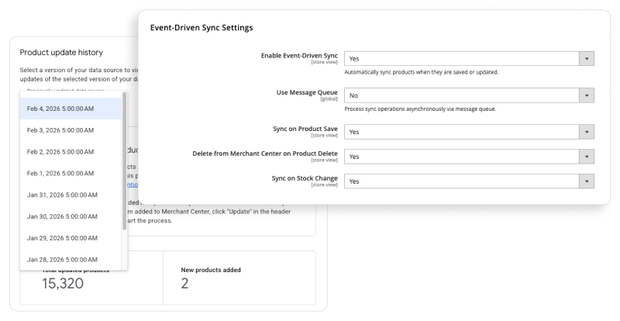Click the blue underlined link behind date list
The width and height of the screenshot is (620, 321).
(x=133, y=185)
